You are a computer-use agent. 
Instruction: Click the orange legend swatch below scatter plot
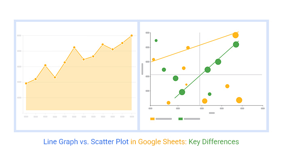152,119
